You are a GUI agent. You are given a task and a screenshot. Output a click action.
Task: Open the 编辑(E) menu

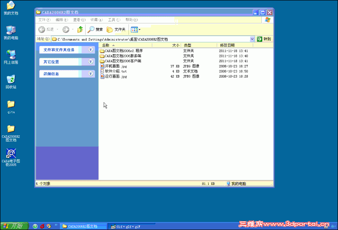[x=62, y=20]
